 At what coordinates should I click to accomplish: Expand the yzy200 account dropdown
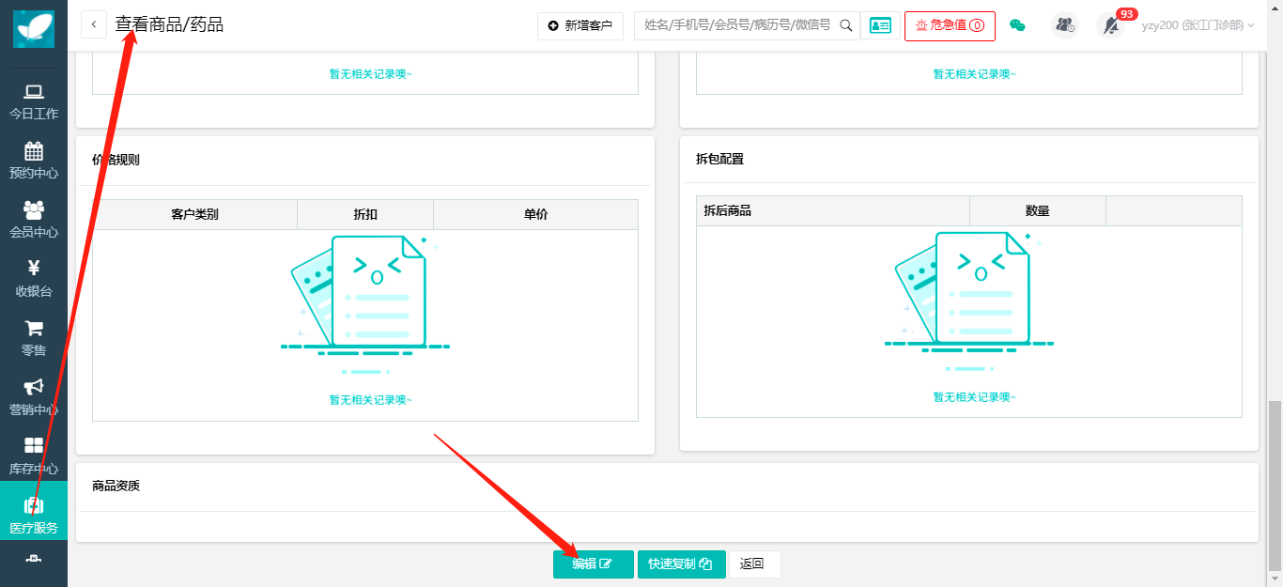(1198, 25)
